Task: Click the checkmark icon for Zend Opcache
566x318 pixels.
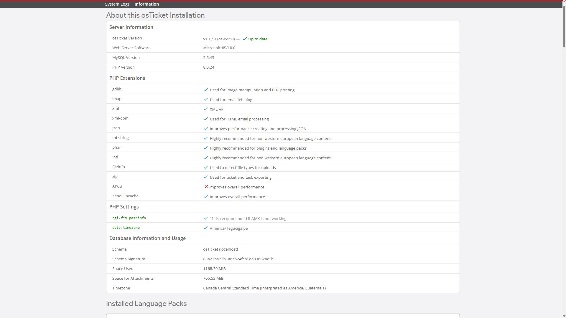Action: coord(206,197)
